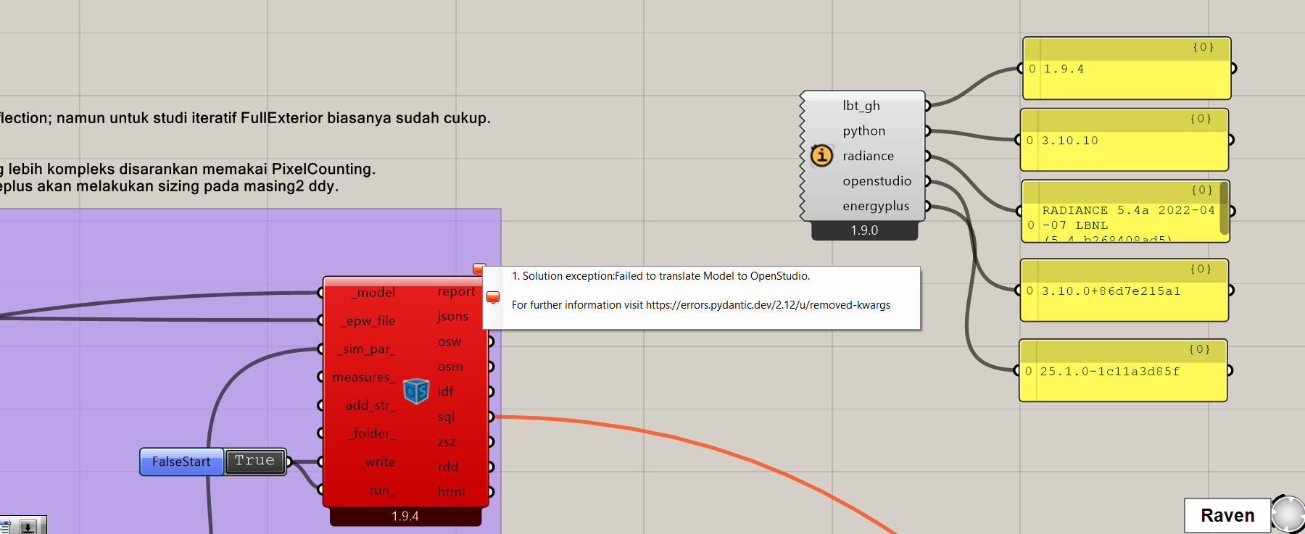Click the energyplus output grip

click(x=927, y=206)
